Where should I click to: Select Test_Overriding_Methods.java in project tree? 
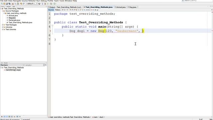click(x=20, y=22)
